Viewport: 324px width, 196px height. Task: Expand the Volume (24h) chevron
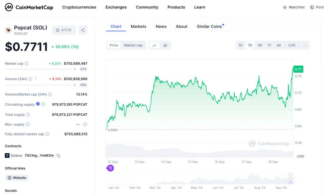click(x=36, y=78)
